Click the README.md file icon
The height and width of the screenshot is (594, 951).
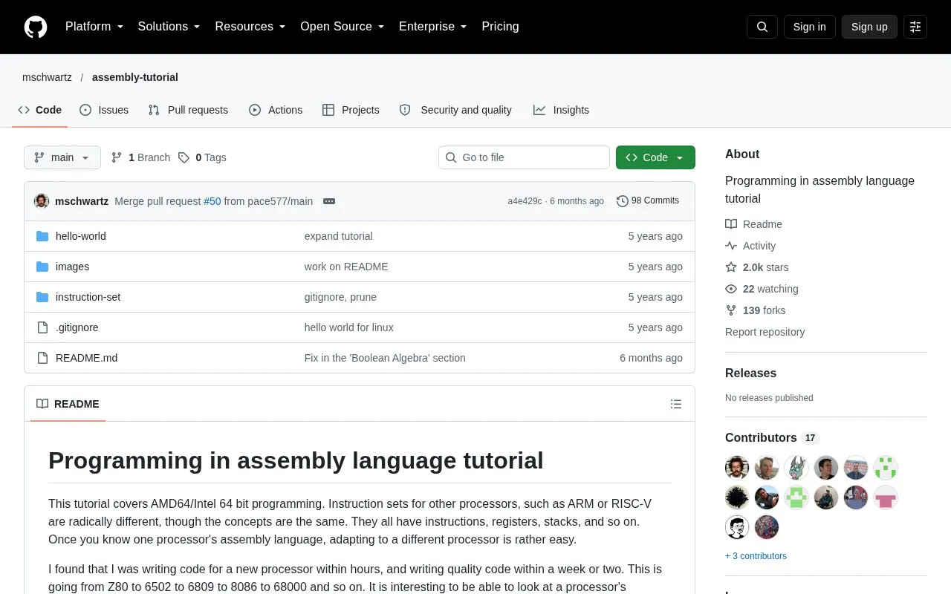pos(42,358)
